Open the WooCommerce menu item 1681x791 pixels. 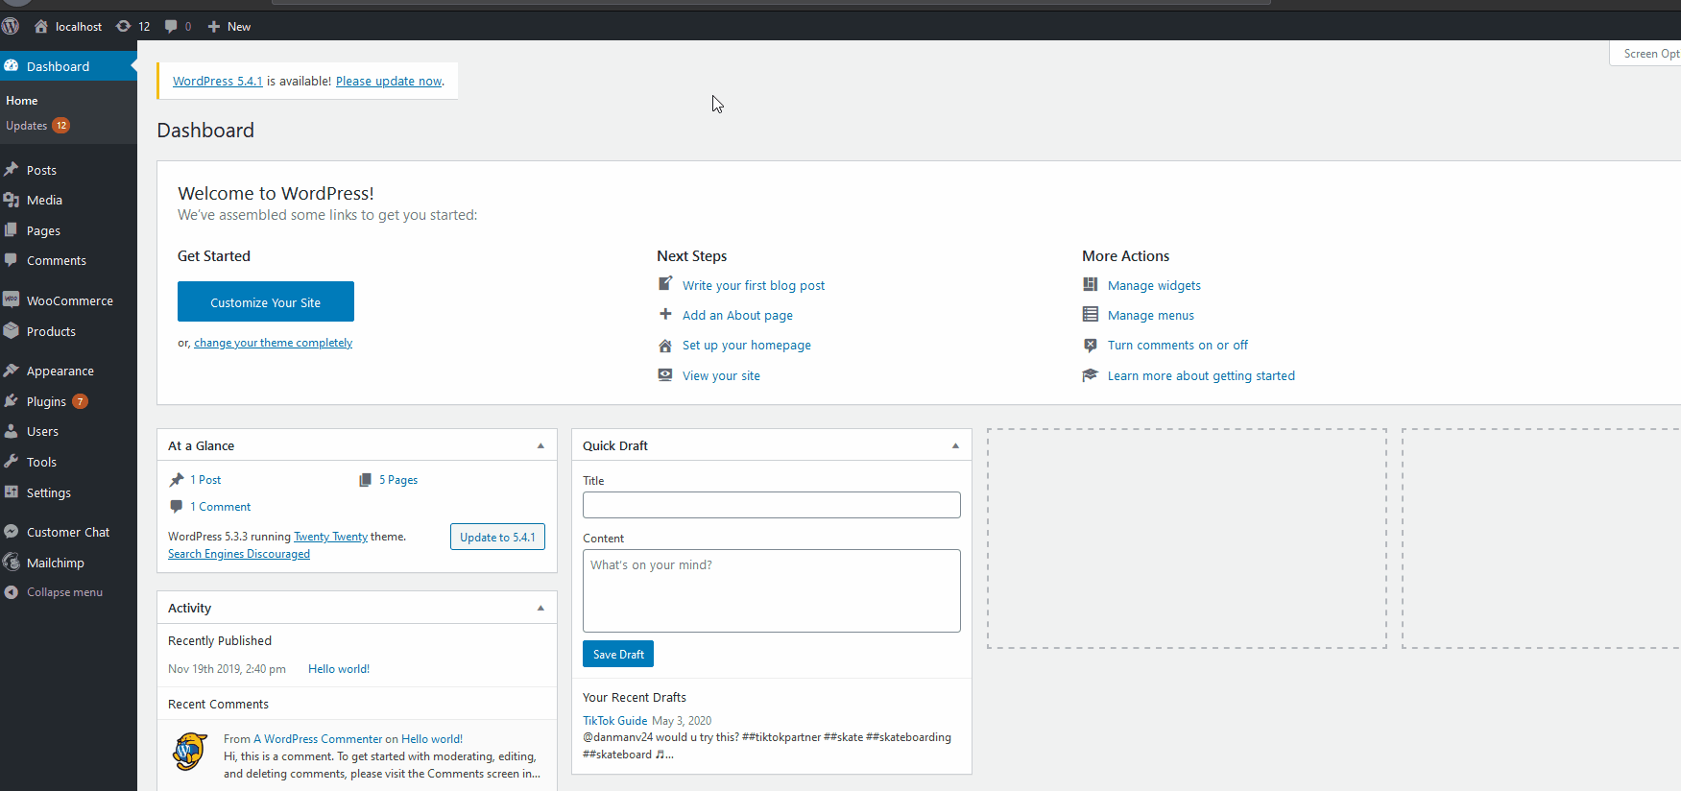pyautogui.click(x=68, y=300)
